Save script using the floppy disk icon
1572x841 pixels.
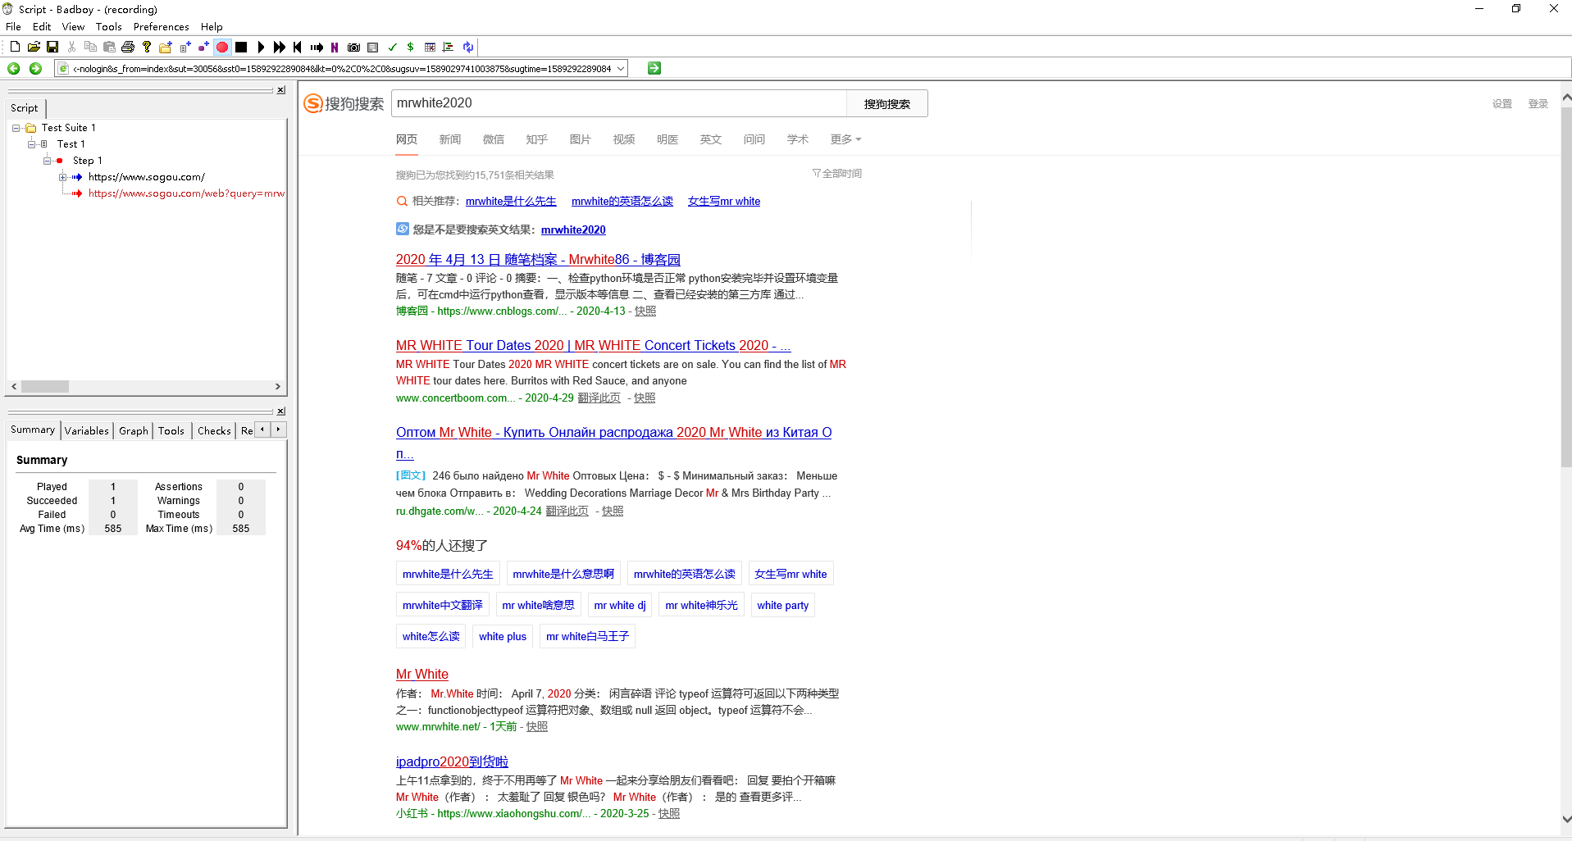tap(52, 48)
